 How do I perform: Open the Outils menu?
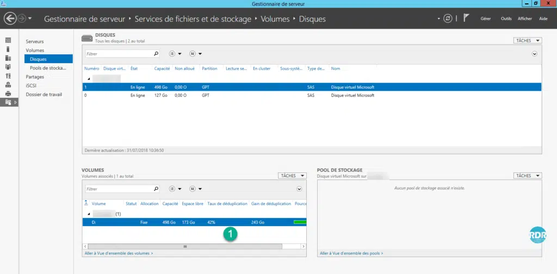[506, 18]
